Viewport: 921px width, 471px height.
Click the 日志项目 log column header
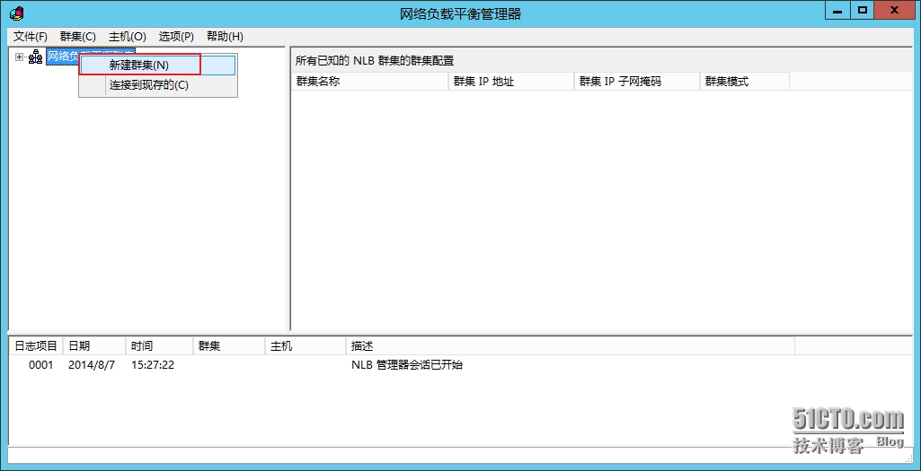pos(36,346)
